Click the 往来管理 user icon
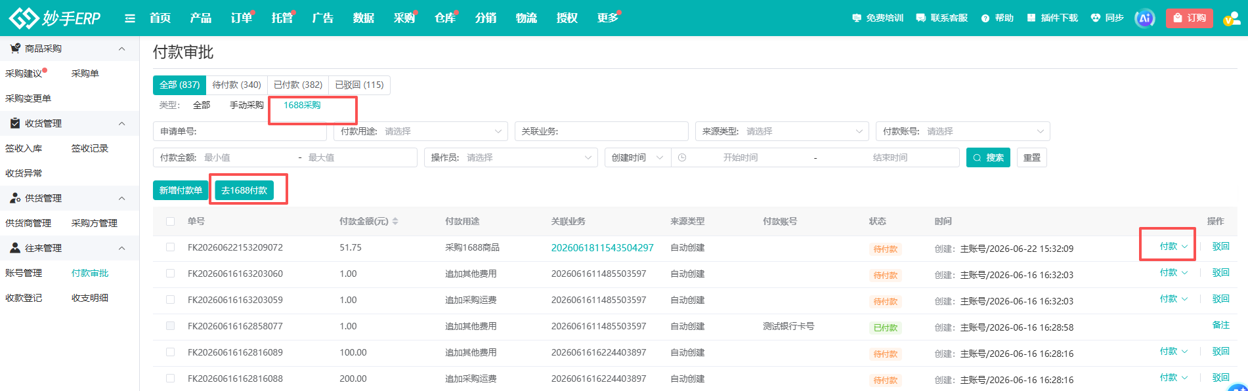The height and width of the screenshot is (391, 1248). (15, 248)
